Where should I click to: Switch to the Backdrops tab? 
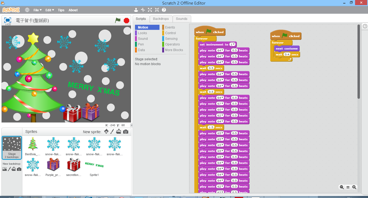[x=161, y=19]
